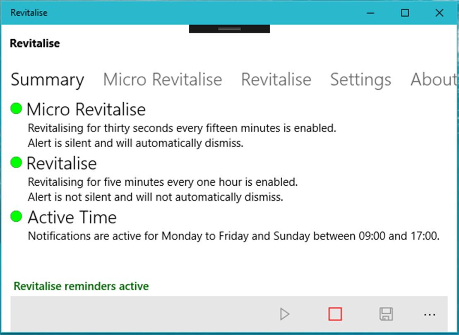Select the Active Time section heading
Image resolution: width=459 pixels, height=335 pixels.
(72, 218)
